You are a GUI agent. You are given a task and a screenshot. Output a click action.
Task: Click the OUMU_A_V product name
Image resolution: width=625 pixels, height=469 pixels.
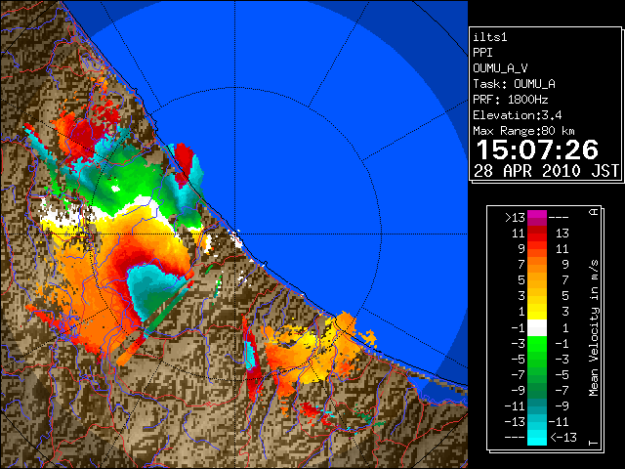coord(500,68)
